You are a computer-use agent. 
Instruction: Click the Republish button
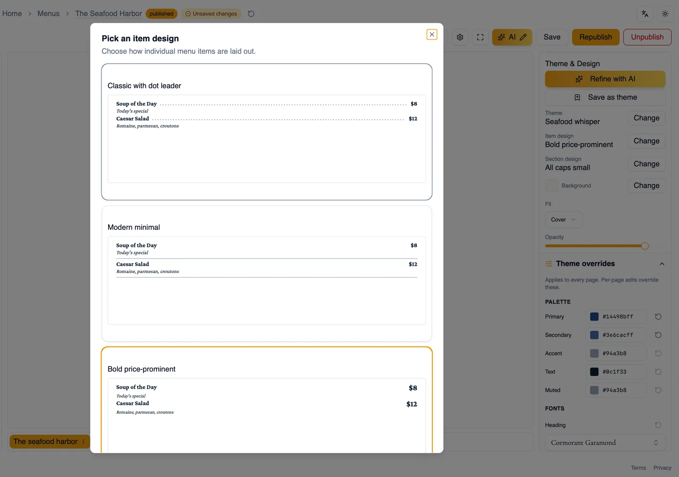click(595, 37)
